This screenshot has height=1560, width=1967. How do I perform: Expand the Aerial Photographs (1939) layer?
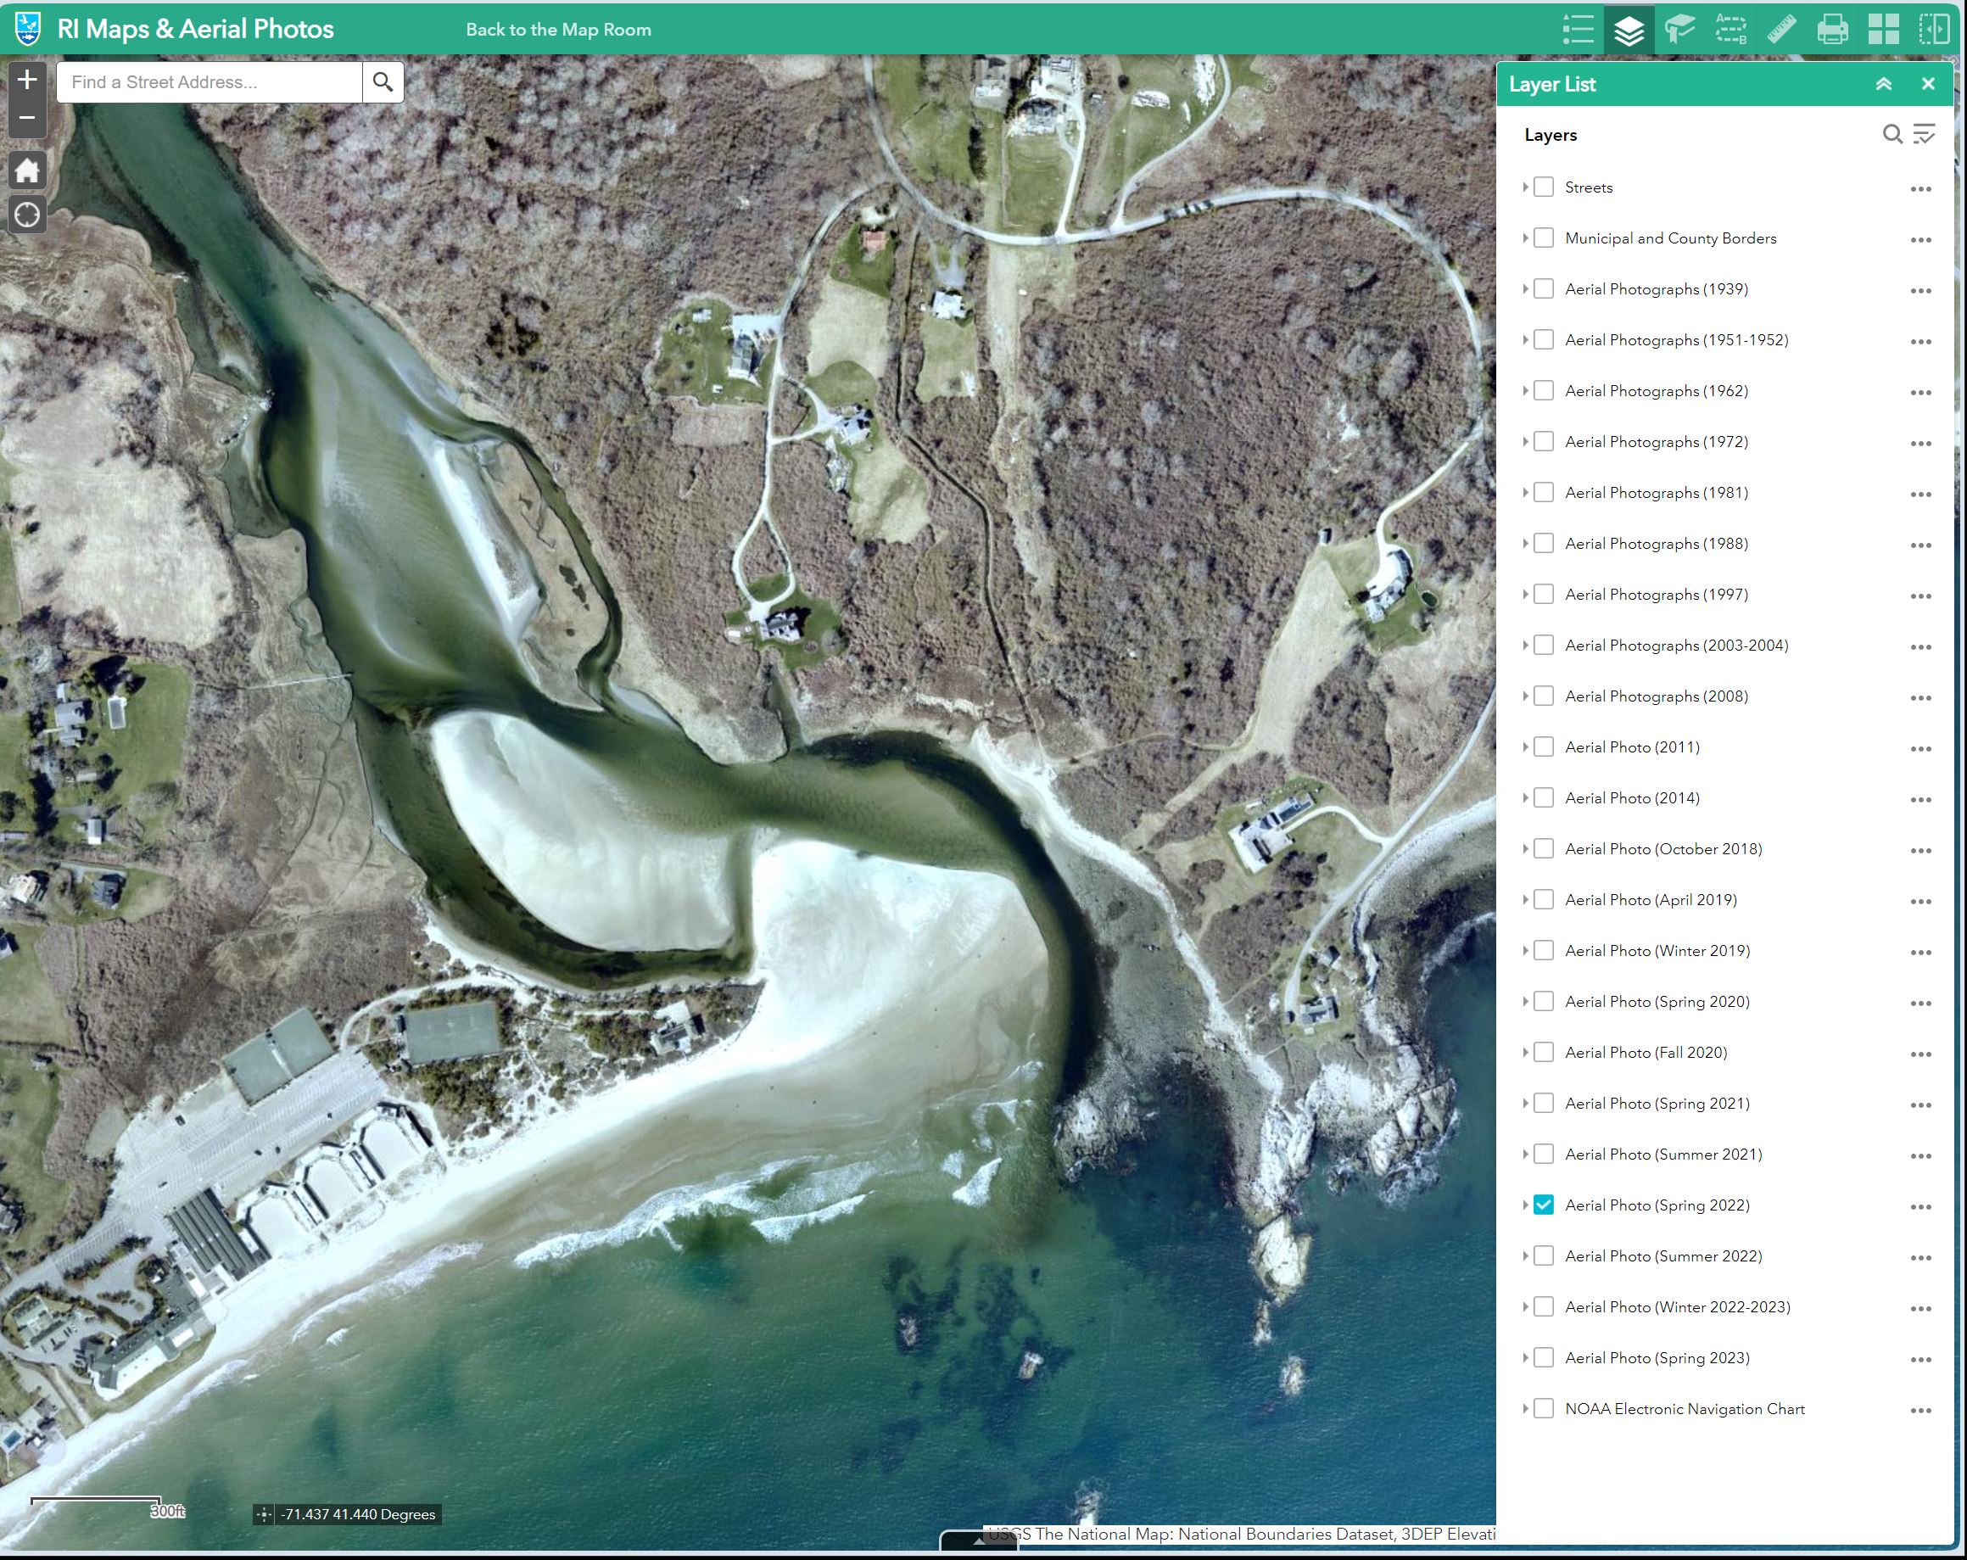pyautogui.click(x=1524, y=288)
